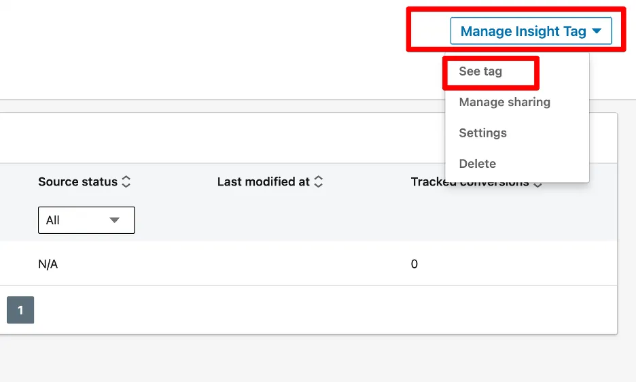Click the Tracked conversions sort arrows icon
The image size is (636, 382).
coord(537,182)
